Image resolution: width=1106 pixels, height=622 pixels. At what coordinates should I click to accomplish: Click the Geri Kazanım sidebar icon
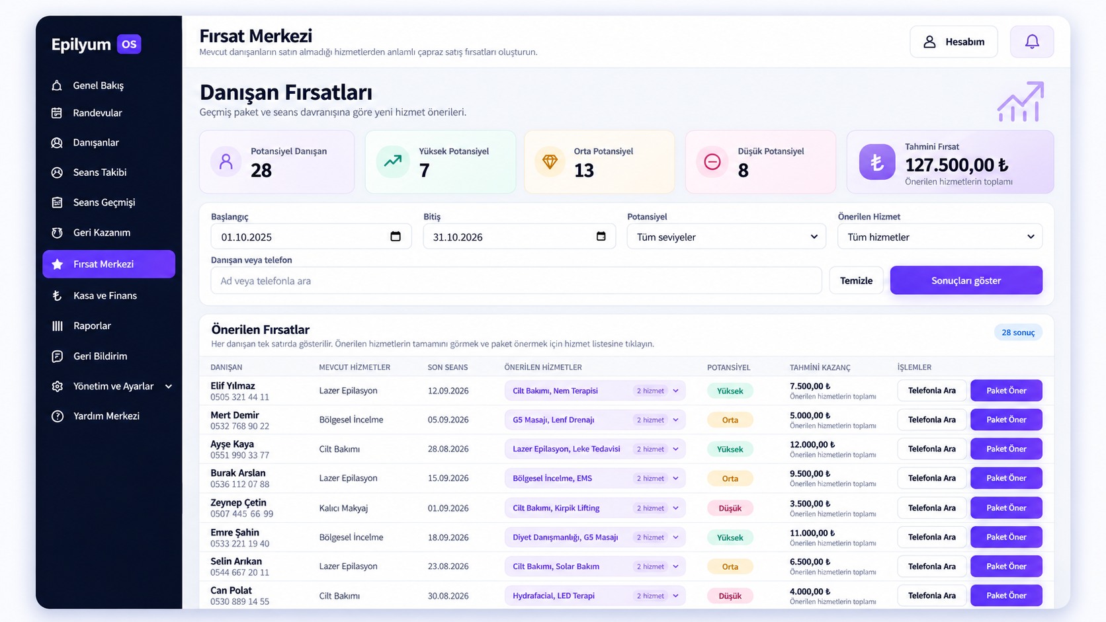tap(57, 233)
